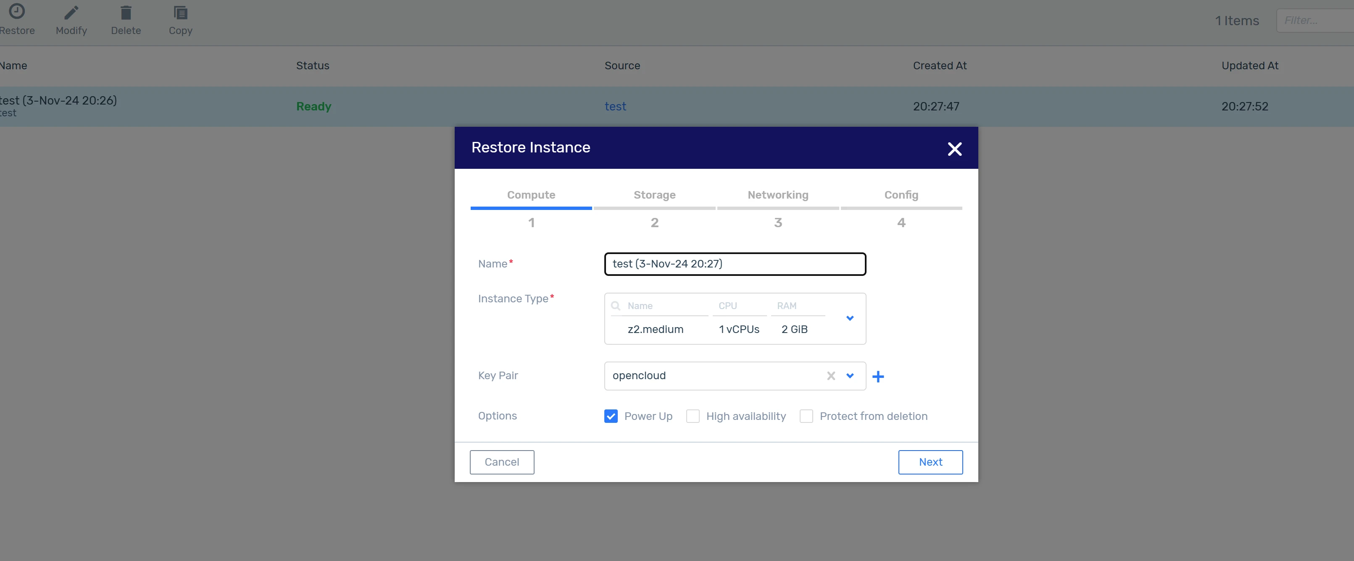Screen dimensions: 1354x561
Task: Click the search icon in Instance Type
Action: coord(616,306)
